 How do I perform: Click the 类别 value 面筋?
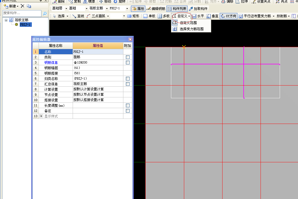(98, 57)
